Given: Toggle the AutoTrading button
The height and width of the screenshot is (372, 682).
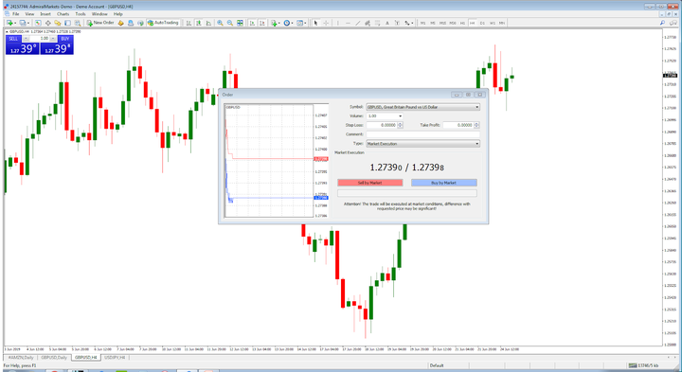Looking at the screenshot, I should [x=163, y=23].
